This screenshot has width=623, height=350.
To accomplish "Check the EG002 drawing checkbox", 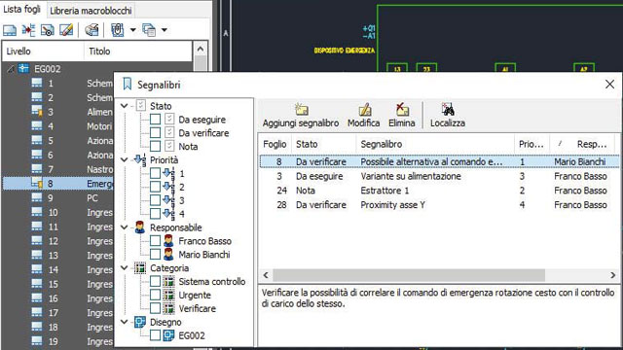I will pos(156,335).
